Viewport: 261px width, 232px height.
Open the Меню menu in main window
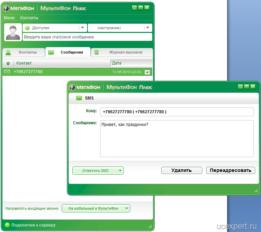click(x=9, y=18)
